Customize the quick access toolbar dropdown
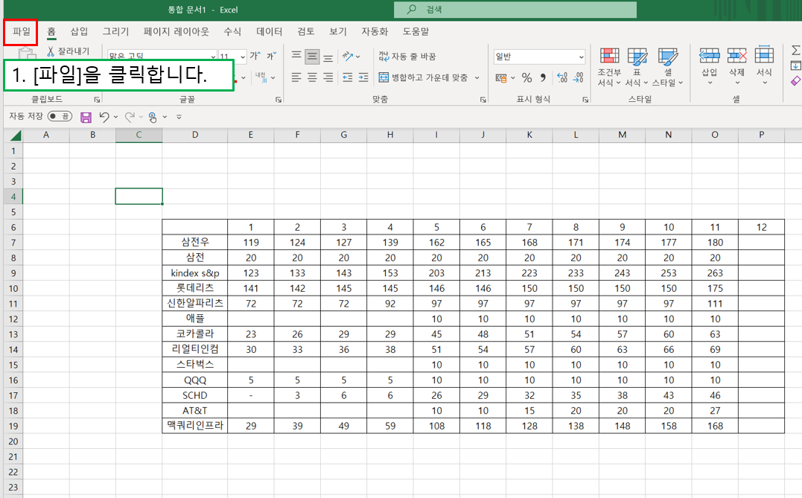 pos(179,117)
